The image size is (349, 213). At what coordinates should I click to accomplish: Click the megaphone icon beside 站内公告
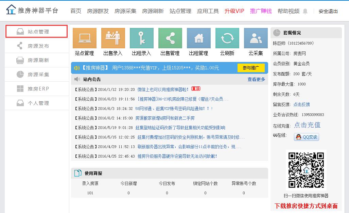pyautogui.click(x=77, y=79)
